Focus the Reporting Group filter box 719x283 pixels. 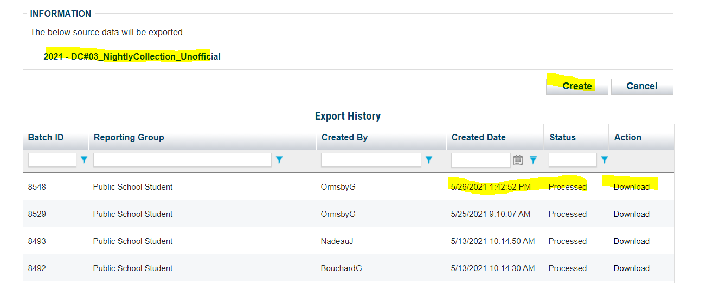pyautogui.click(x=182, y=160)
